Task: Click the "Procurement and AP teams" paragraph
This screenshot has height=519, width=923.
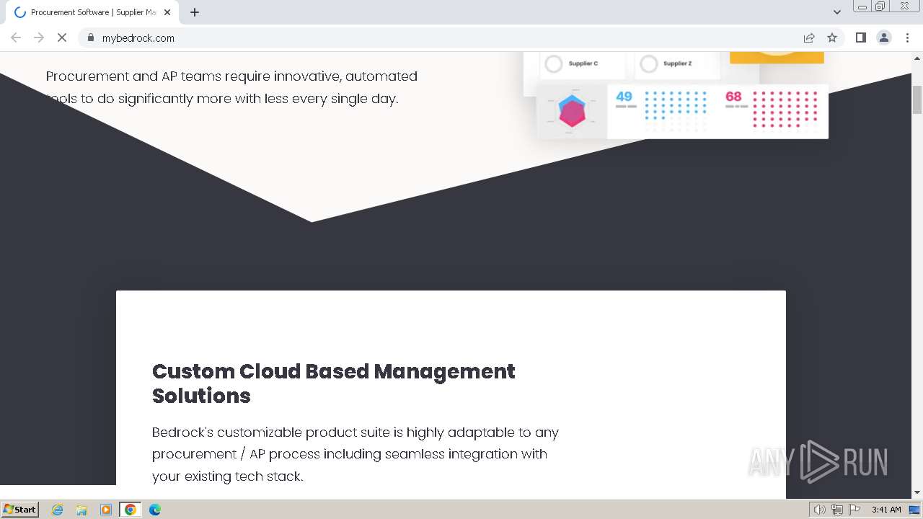Action: pos(231,87)
